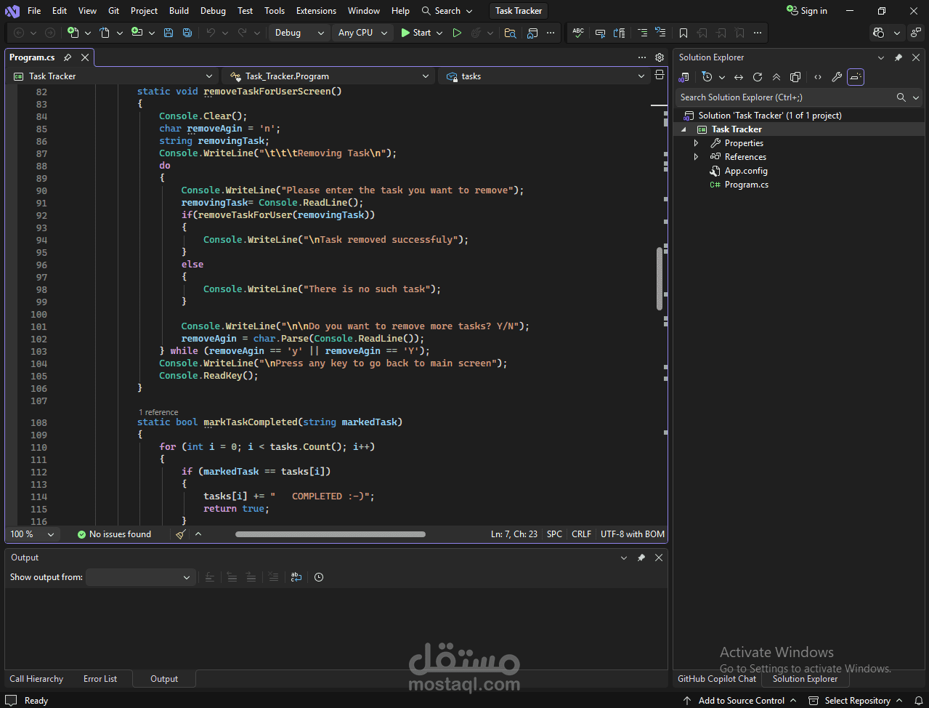The height and width of the screenshot is (708, 929).
Task: Click the code cleanup broom icon
Action: pos(181,534)
